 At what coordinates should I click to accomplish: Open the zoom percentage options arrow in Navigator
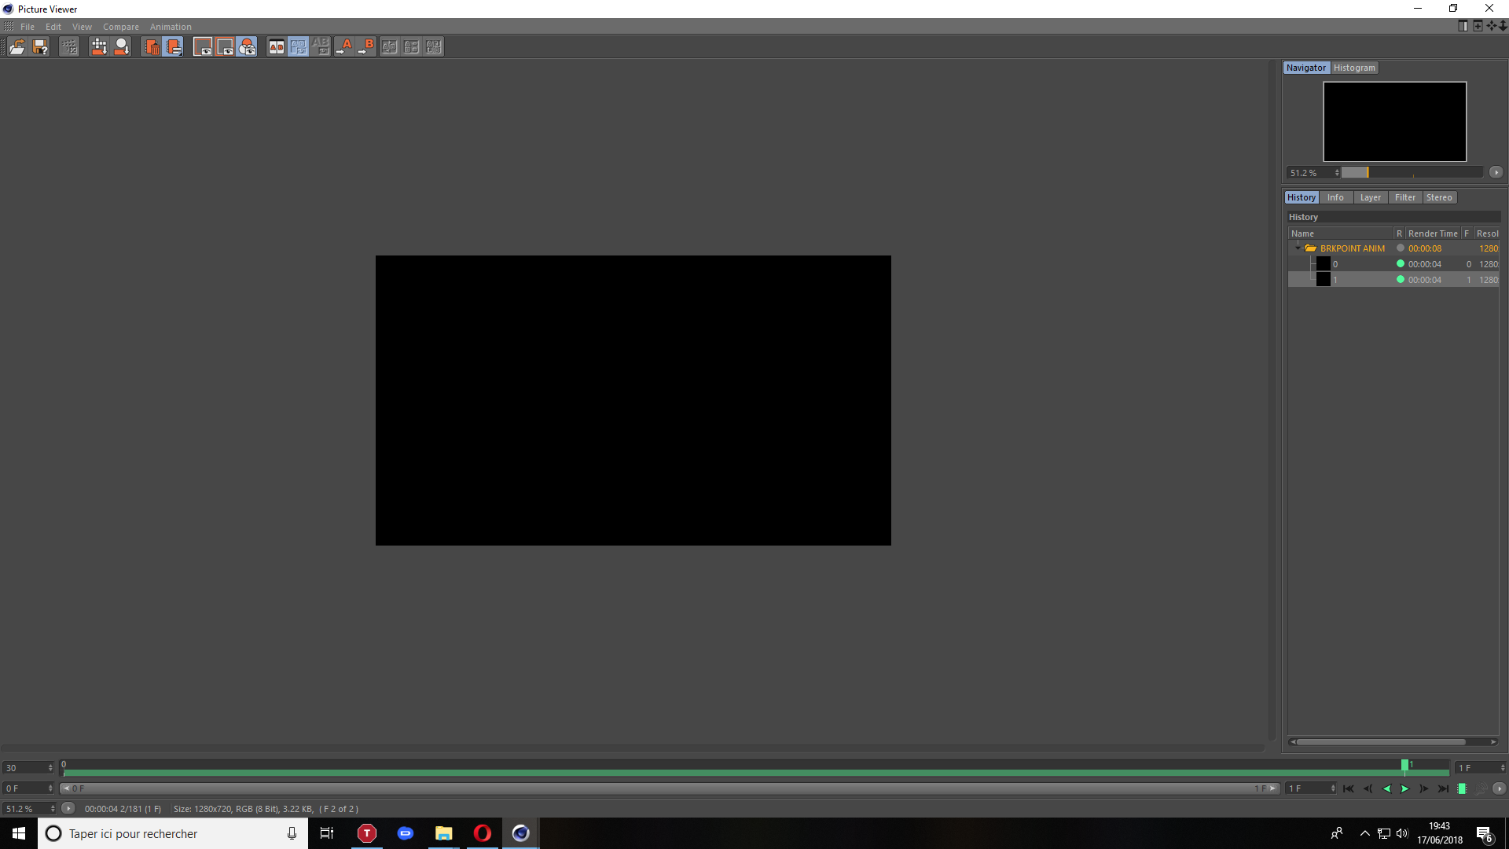[x=1496, y=172]
